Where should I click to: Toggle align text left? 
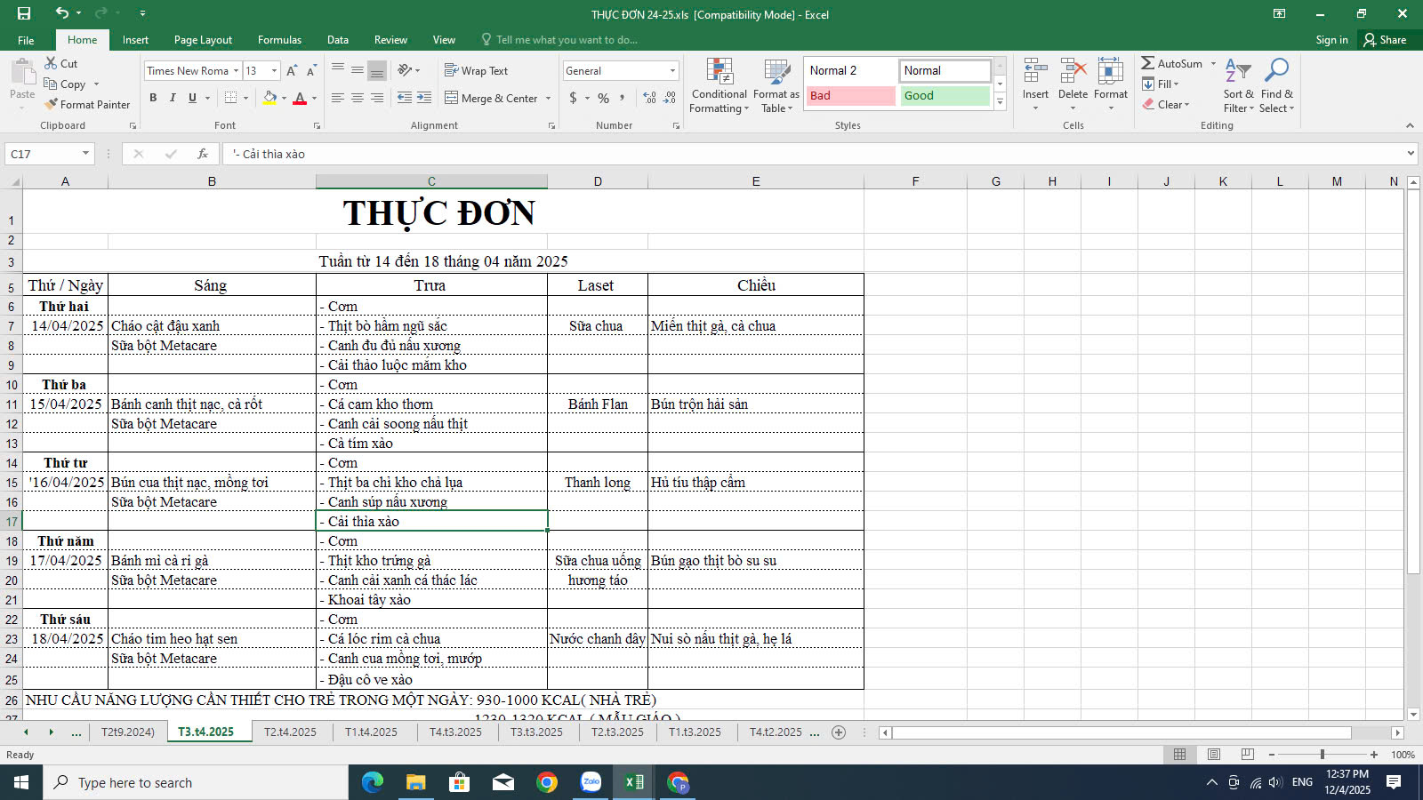[x=338, y=98]
